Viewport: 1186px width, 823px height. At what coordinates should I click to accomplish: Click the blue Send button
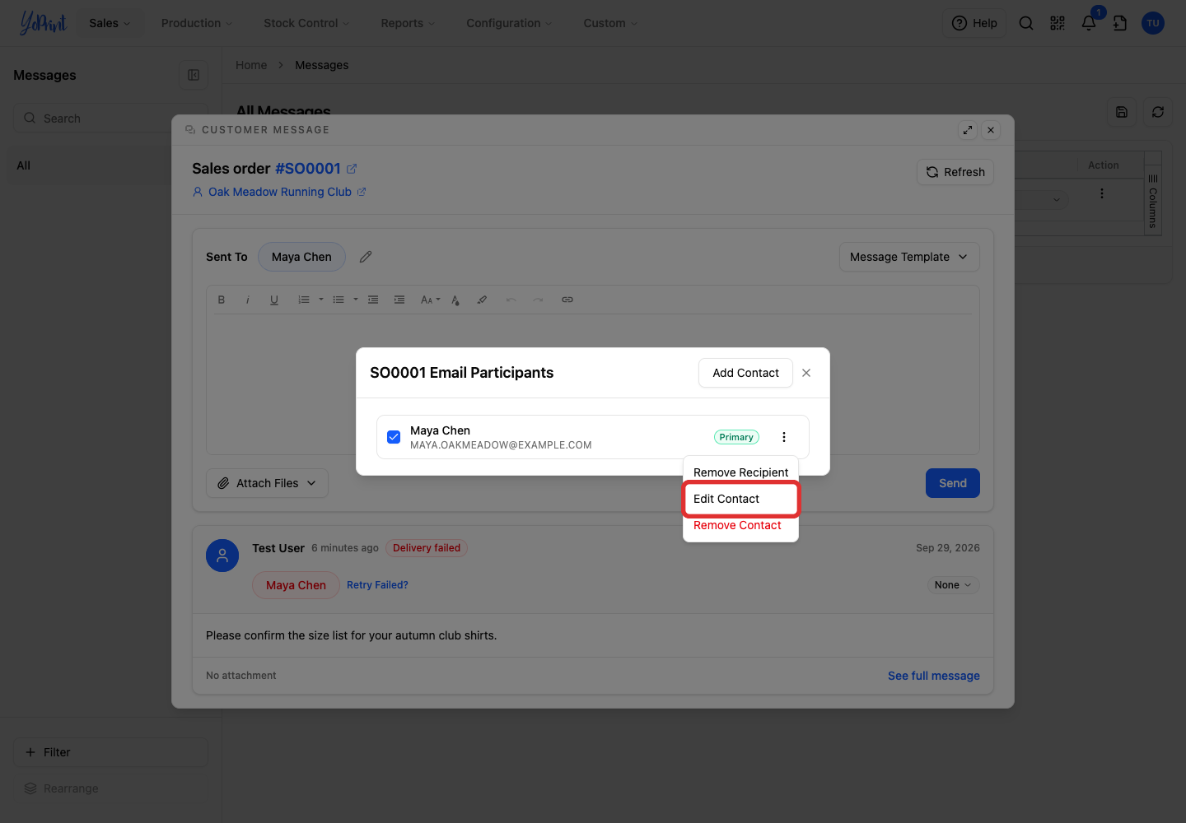point(953,483)
